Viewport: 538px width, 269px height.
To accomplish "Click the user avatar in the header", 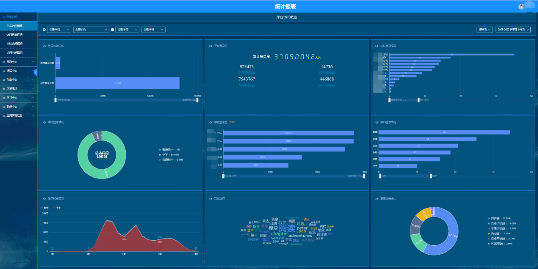I will [x=521, y=6].
